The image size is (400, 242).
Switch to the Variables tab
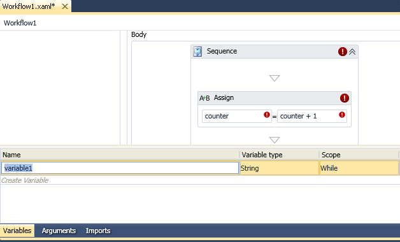(x=17, y=231)
